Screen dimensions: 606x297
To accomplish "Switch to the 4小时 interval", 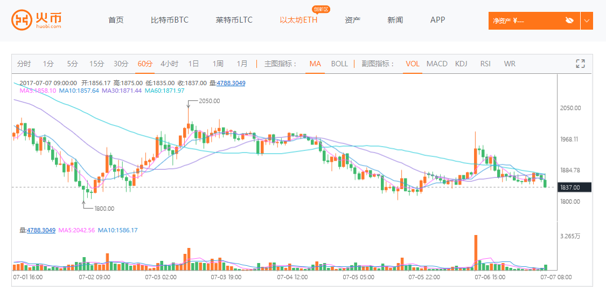I will 169,64.
